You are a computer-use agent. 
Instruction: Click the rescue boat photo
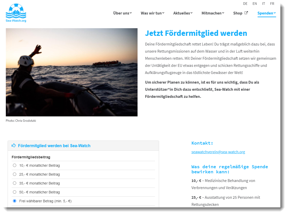[72, 72]
